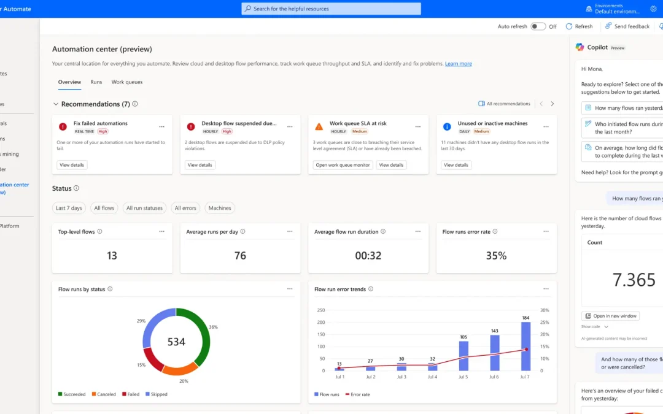Toggle Skipped legend entry
This screenshot has height=414, width=663.
[157, 394]
